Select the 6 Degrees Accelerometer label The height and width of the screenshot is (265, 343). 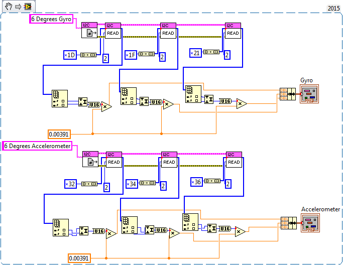(x=37, y=146)
